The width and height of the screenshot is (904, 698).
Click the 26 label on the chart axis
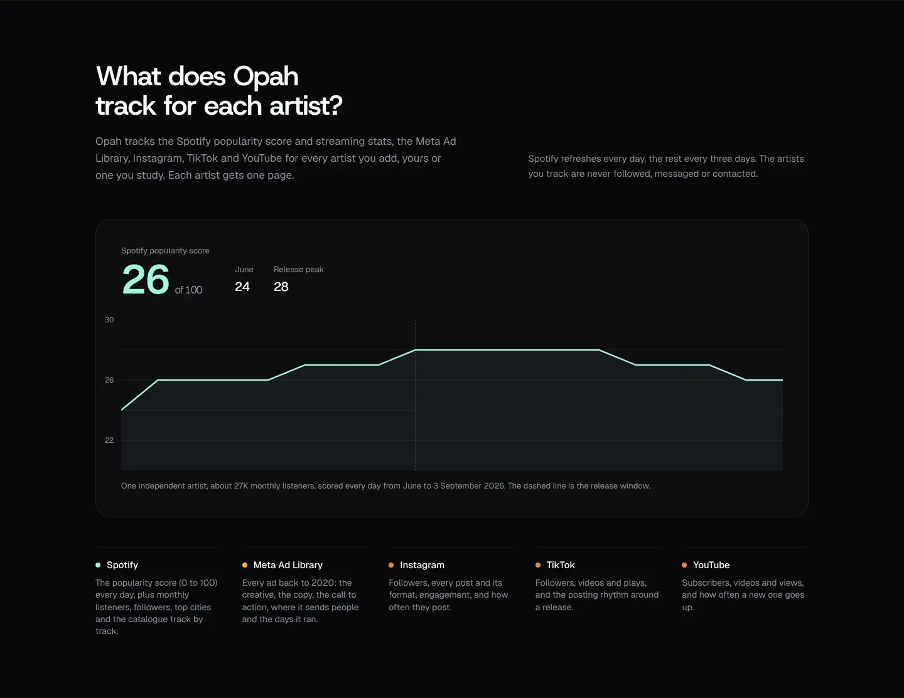(109, 380)
